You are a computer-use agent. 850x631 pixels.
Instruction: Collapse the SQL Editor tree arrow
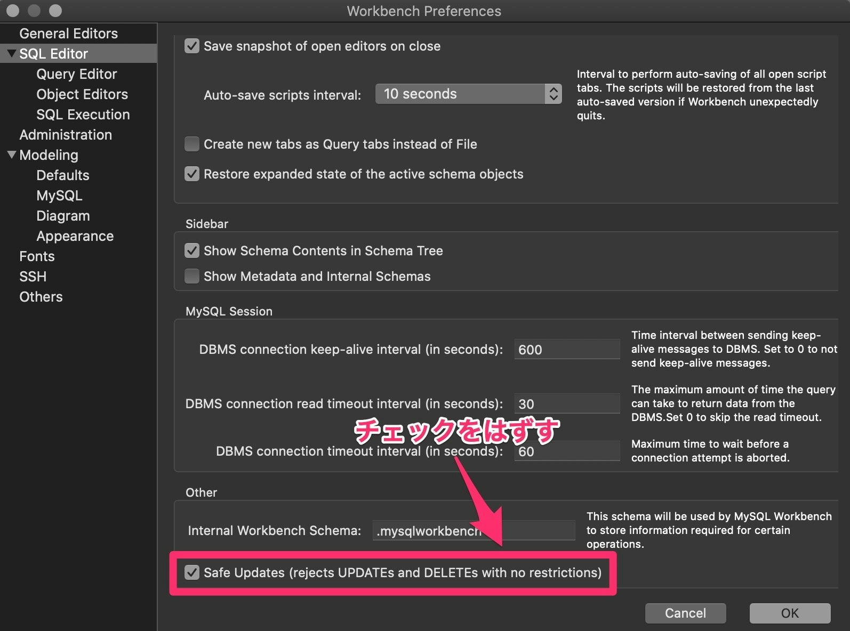pyautogui.click(x=11, y=53)
